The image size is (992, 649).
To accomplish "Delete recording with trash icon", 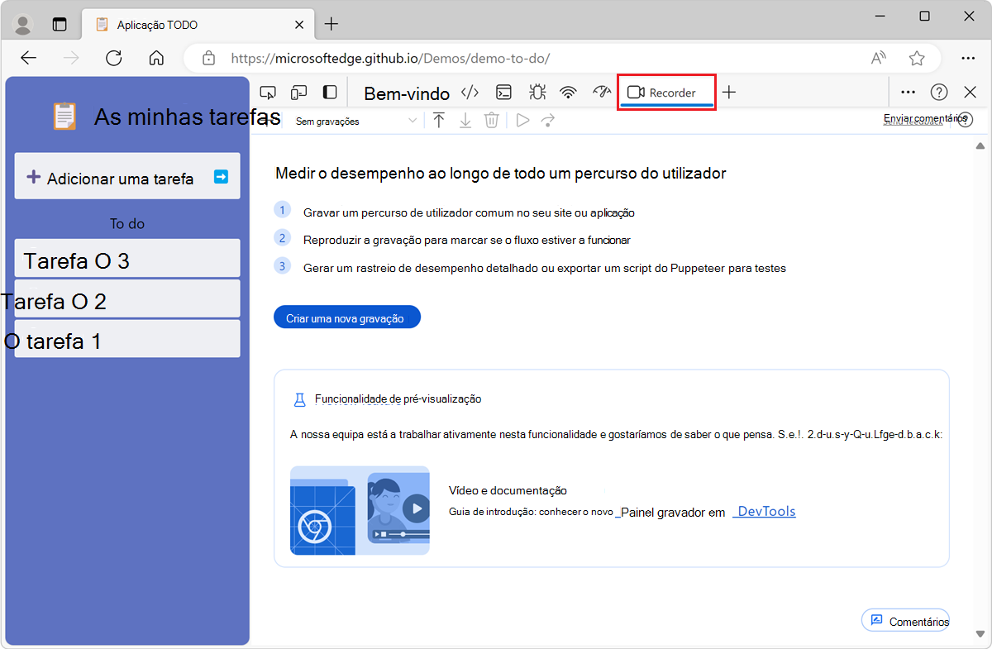I will pyautogui.click(x=492, y=120).
